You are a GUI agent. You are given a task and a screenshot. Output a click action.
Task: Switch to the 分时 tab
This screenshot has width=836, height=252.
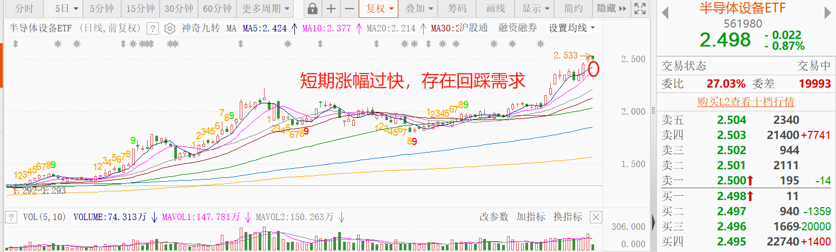24,9
